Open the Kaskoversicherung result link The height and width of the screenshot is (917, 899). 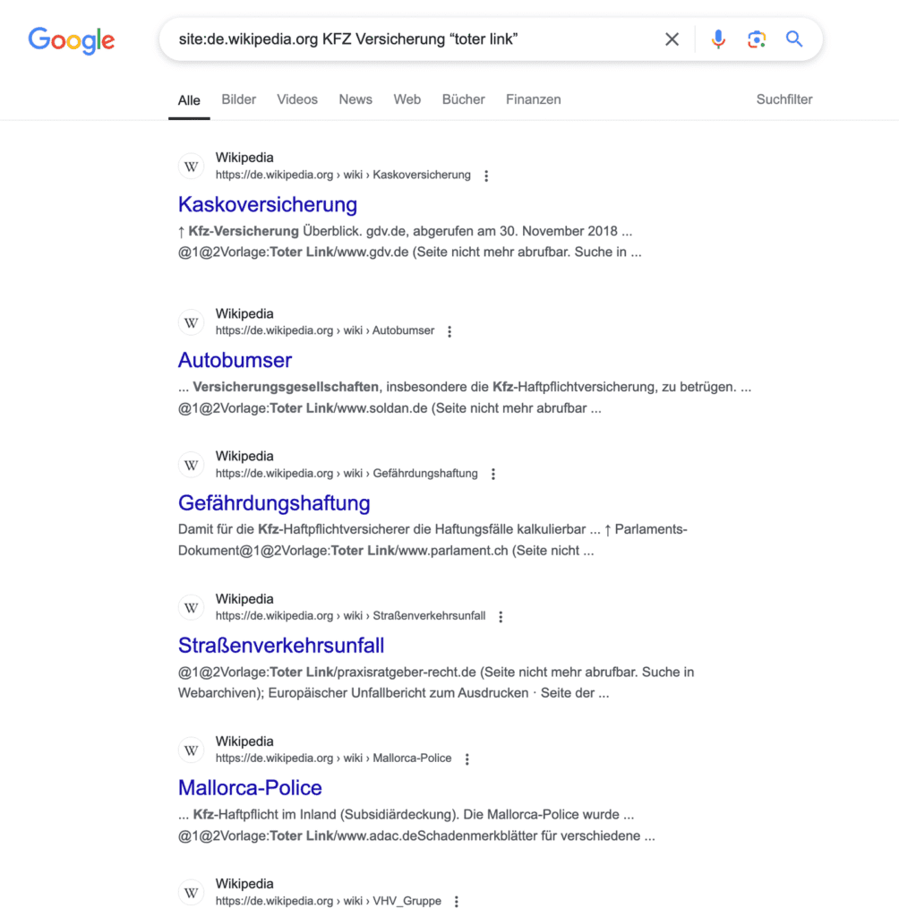(x=268, y=204)
